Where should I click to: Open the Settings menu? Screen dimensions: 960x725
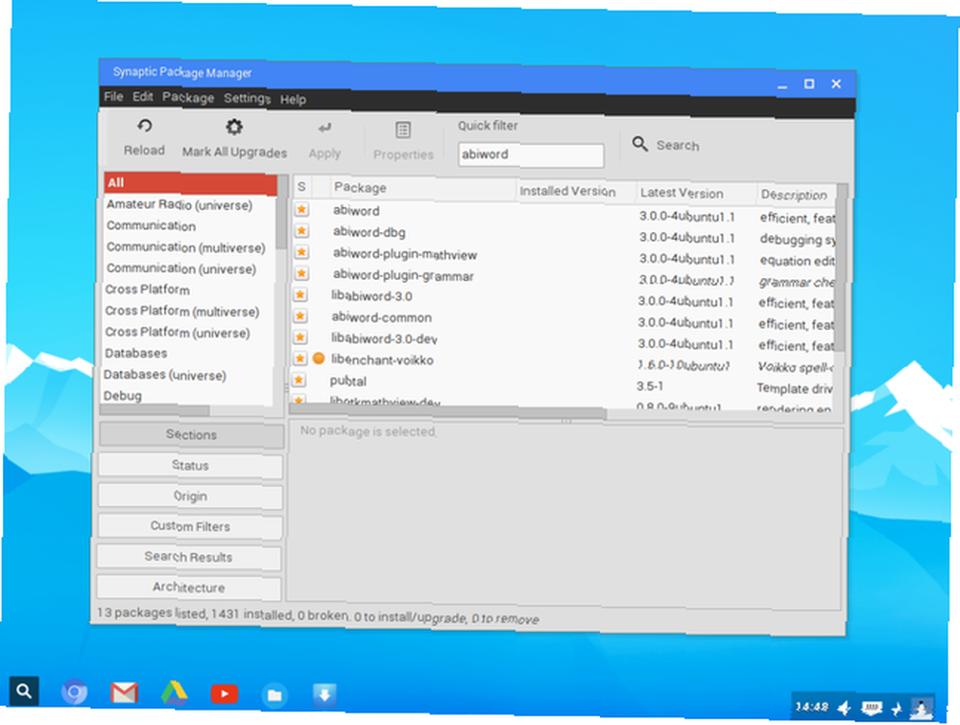pos(247,99)
